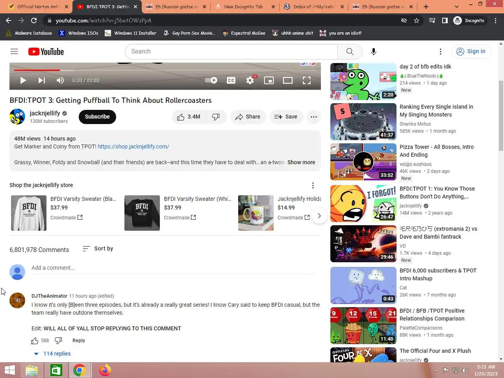Open YouTube settings three-dot menu in header

pyautogui.click(x=441, y=52)
